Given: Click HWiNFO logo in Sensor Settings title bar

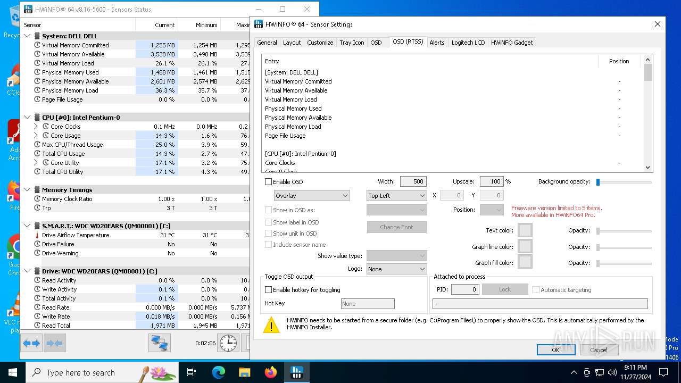Looking at the screenshot, I should (x=259, y=24).
